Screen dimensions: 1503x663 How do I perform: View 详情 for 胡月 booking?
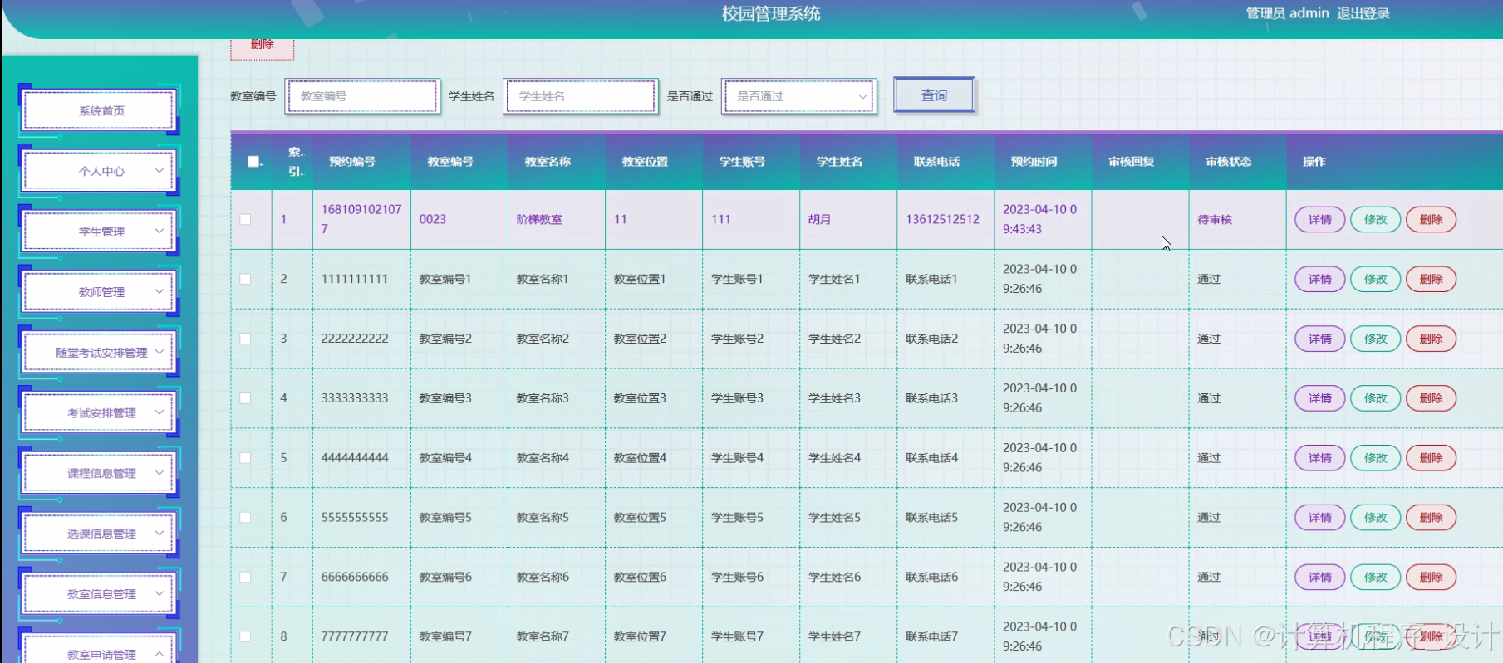click(x=1319, y=219)
